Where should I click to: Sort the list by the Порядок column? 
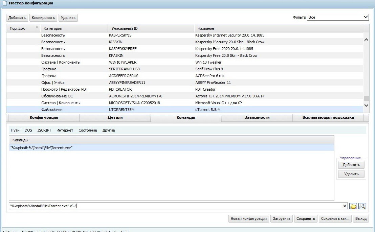coord(23,28)
